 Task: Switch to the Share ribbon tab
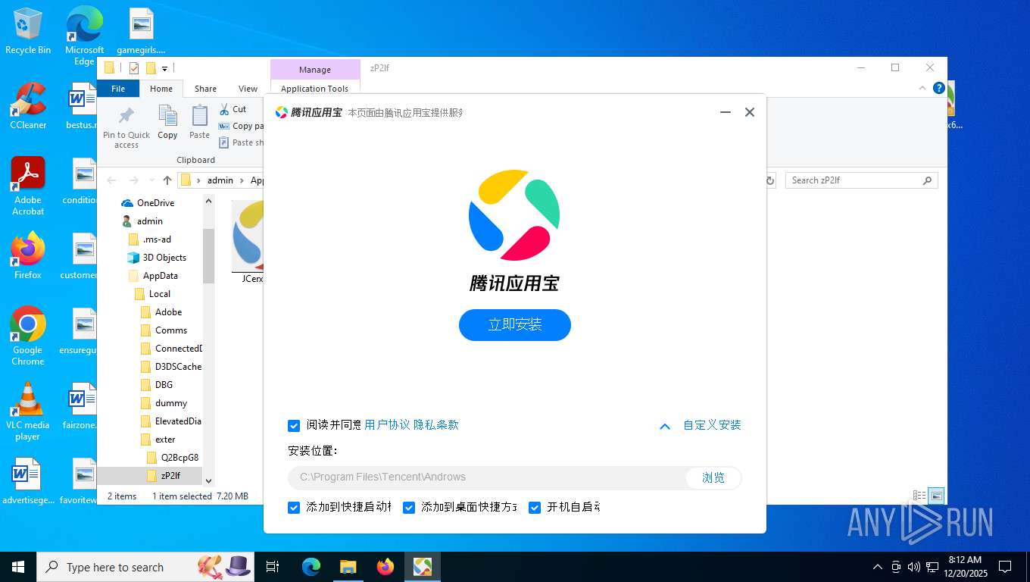pos(205,89)
